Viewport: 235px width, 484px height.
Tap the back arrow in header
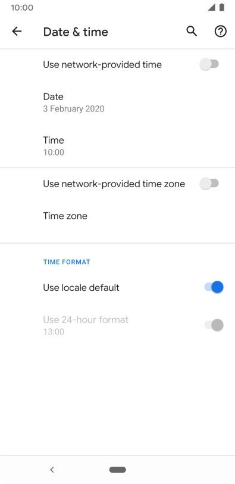click(x=17, y=32)
